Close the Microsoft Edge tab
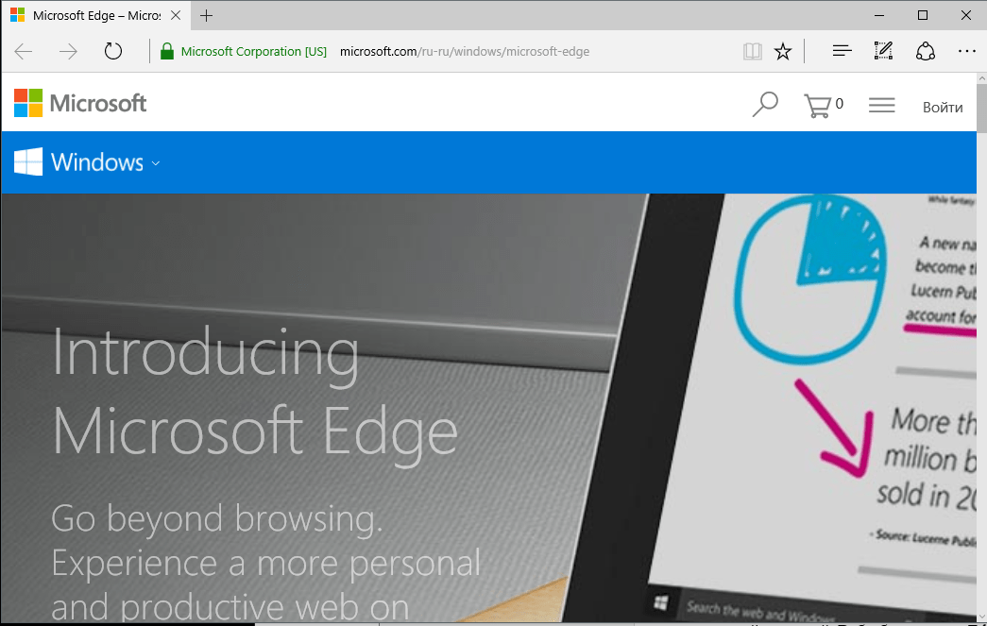Image resolution: width=987 pixels, height=626 pixels. tap(176, 15)
